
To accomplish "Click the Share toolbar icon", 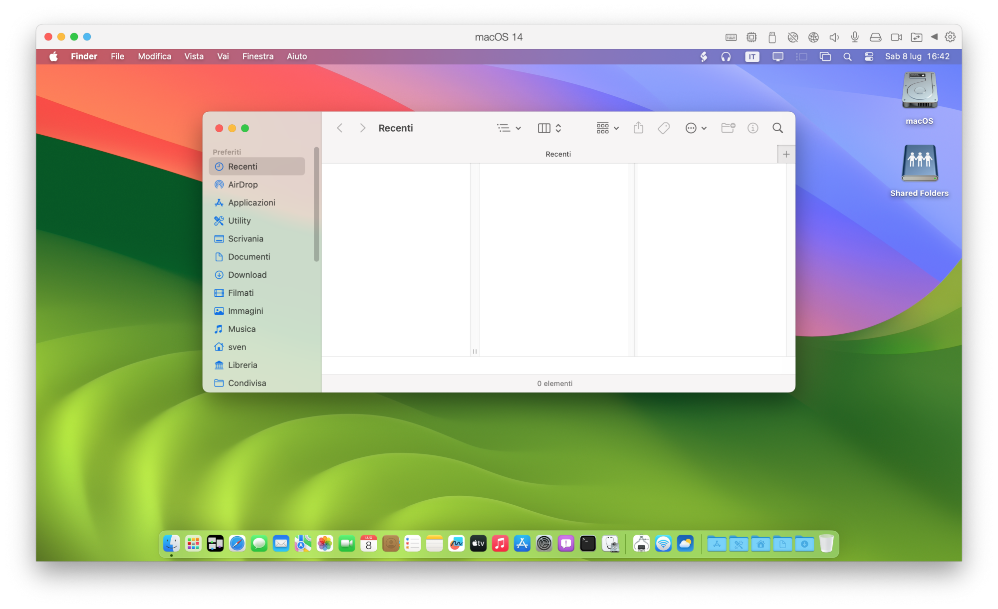I will (638, 128).
